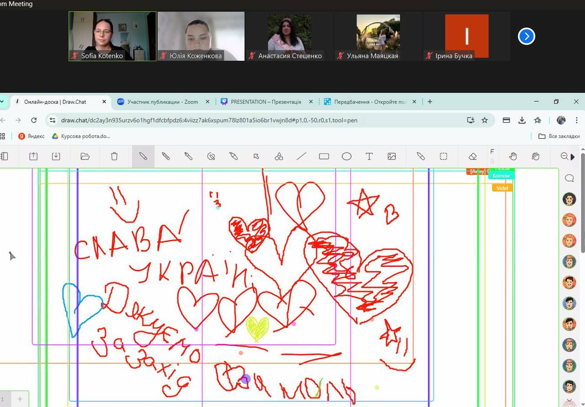585x407 pixels.
Task: Select the straight Line tool
Action: click(301, 157)
